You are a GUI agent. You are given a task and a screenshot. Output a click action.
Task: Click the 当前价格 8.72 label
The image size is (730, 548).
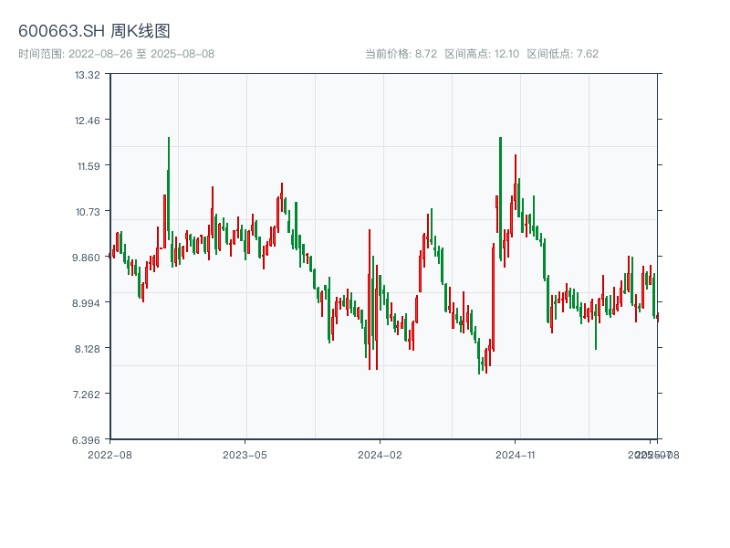(401, 54)
